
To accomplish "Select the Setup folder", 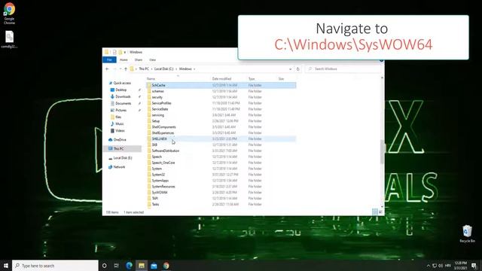I will coord(156,121).
